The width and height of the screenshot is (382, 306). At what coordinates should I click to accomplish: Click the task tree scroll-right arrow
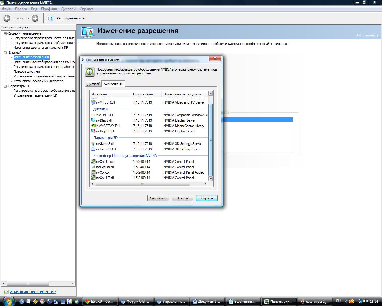point(72,283)
